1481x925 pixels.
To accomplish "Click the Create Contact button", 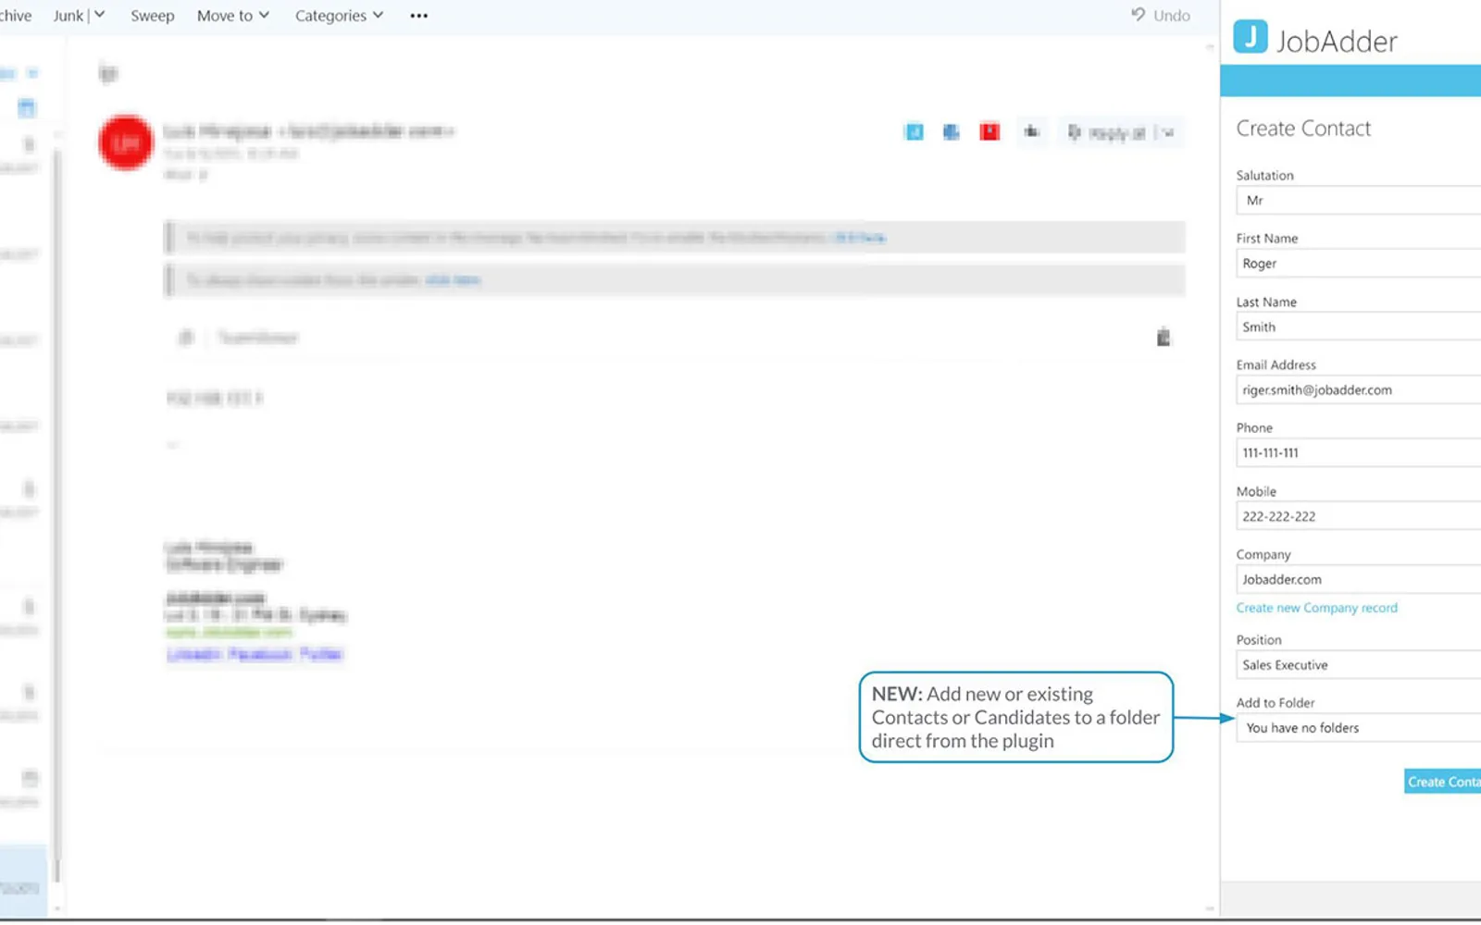I will (1443, 782).
